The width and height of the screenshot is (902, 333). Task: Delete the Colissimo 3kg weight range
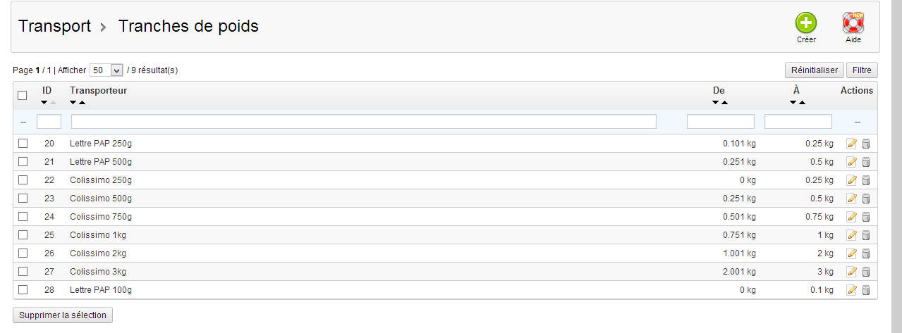[866, 272]
